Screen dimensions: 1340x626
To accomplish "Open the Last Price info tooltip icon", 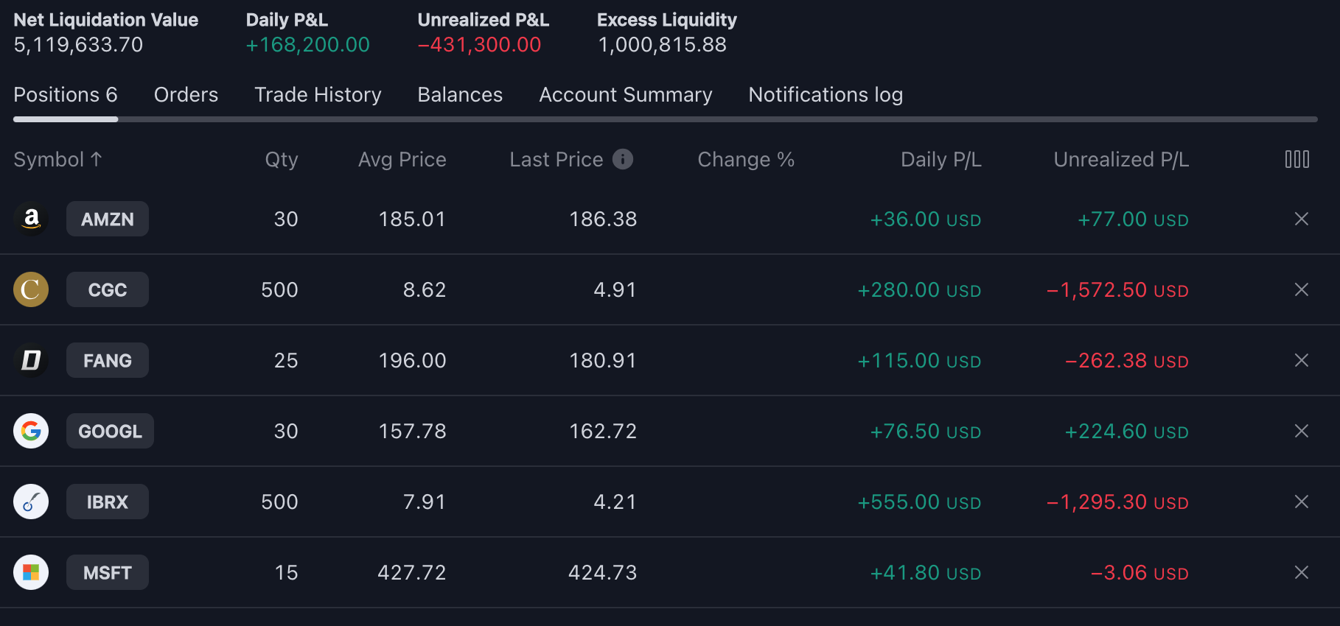I will click(x=623, y=159).
